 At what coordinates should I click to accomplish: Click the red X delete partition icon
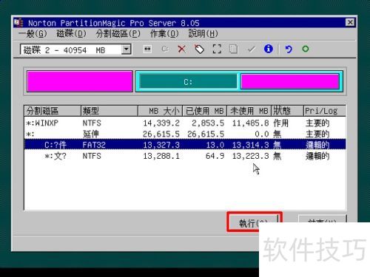pyautogui.click(x=182, y=49)
